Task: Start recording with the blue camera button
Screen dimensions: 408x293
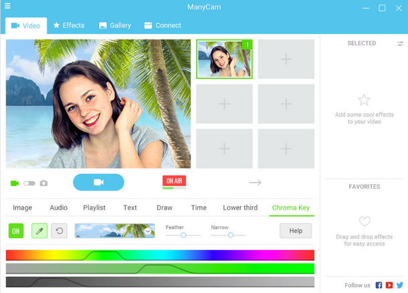Action: tap(98, 182)
